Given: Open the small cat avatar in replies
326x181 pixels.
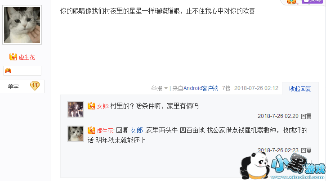Looking at the screenshot, I should pyautogui.click(x=76, y=134).
